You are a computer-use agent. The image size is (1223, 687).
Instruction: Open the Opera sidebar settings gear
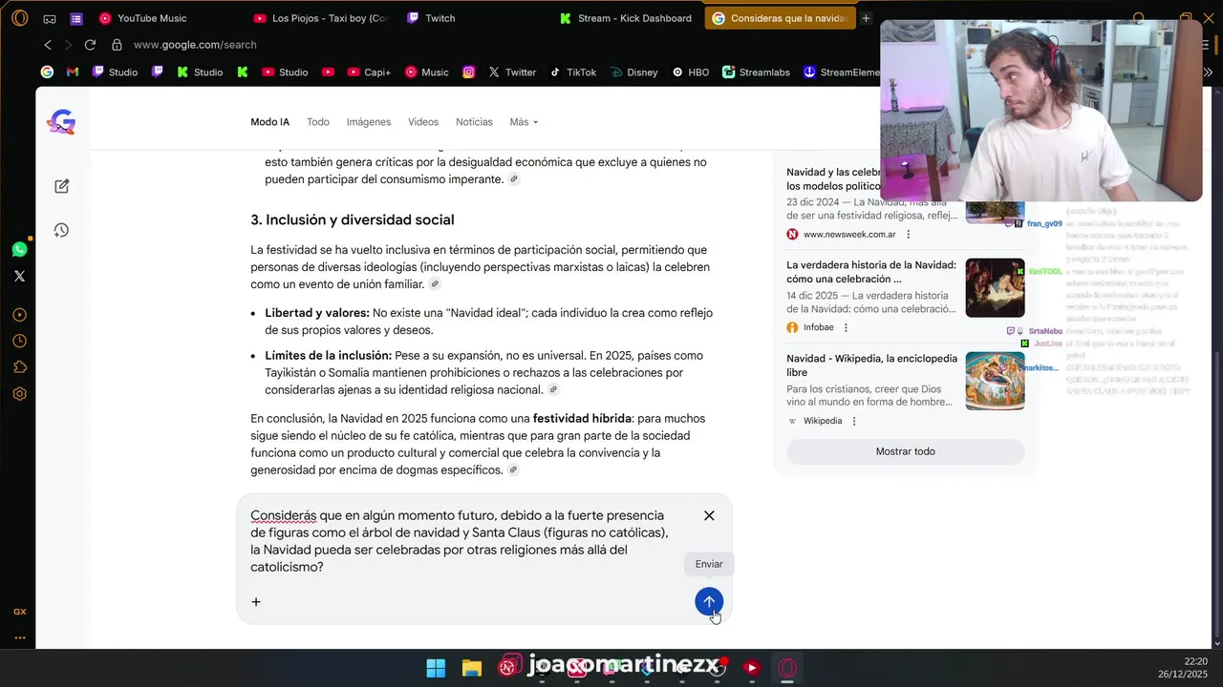pyautogui.click(x=20, y=394)
